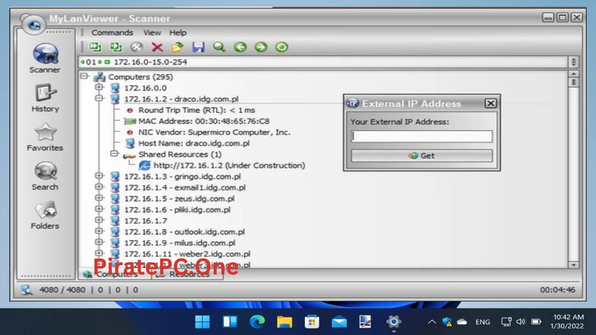Collapse the 172.16.1.2 draco node
This screenshot has height=335, width=596.
[x=99, y=98]
